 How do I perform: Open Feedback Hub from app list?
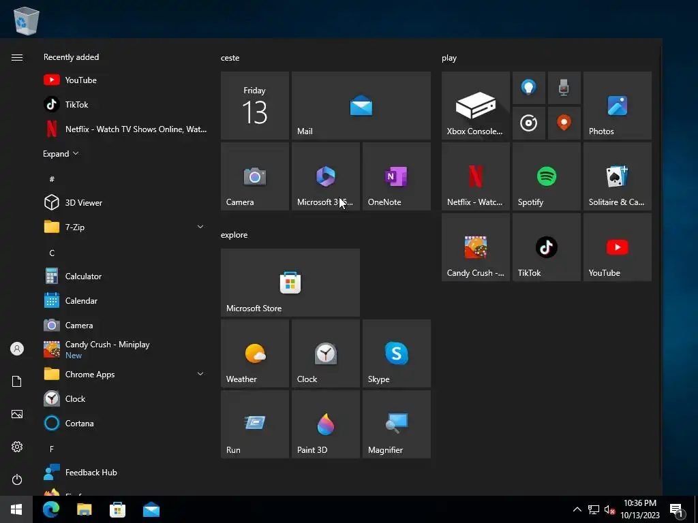pyautogui.click(x=124, y=473)
